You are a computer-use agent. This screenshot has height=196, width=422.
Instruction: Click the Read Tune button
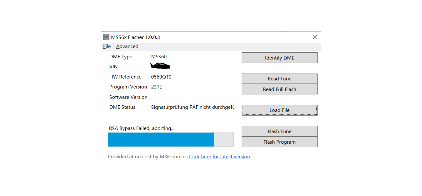[279, 79]
